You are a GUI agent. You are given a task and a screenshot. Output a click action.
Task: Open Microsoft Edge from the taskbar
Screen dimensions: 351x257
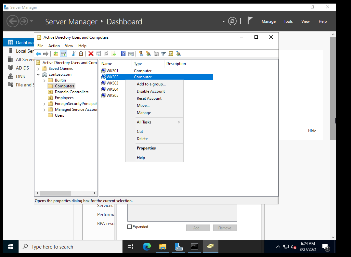click(147, 247)
